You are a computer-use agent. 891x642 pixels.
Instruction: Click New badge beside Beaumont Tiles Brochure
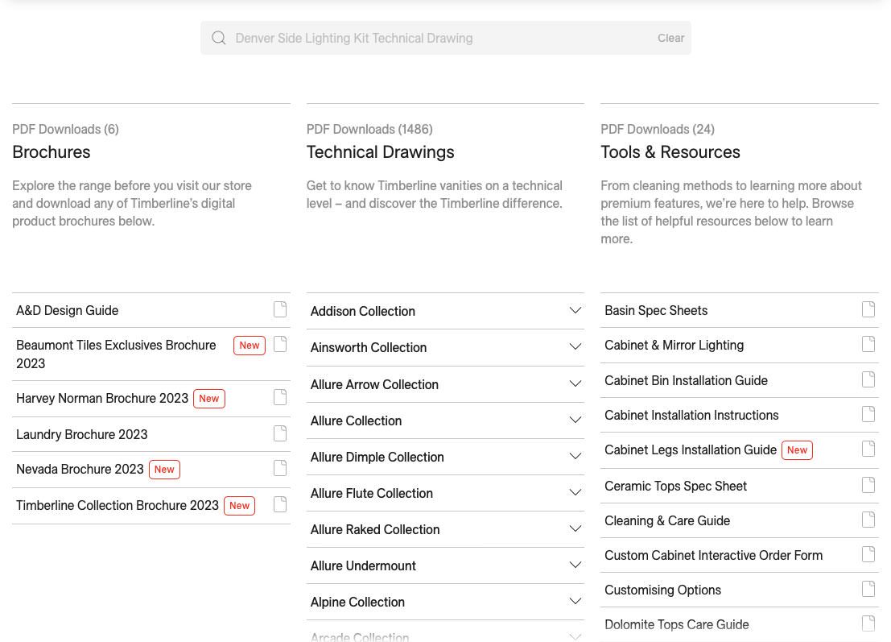[249, 346]
